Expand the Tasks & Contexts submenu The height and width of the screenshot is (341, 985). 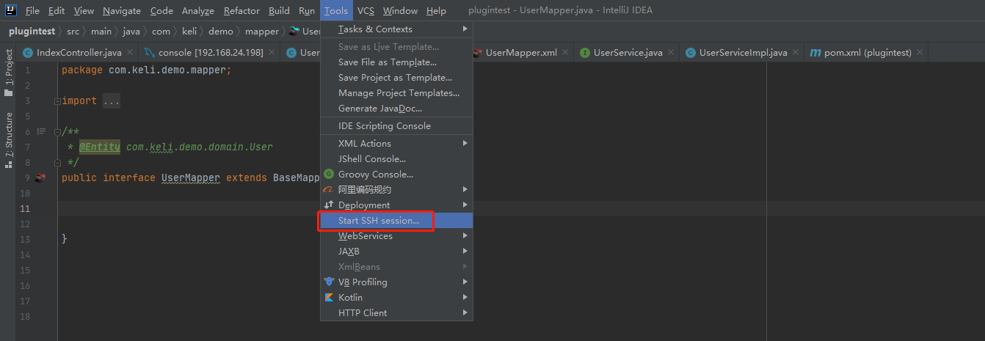click(465, 29)
